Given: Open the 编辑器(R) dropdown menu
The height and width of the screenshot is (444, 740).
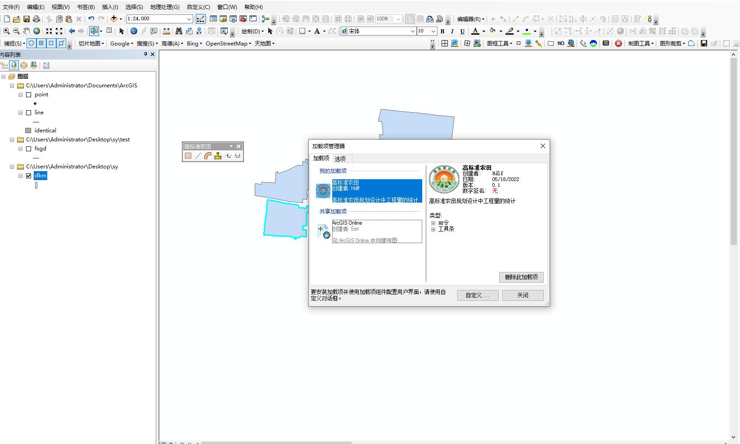Looking at the screenshot, I should 471,19.
